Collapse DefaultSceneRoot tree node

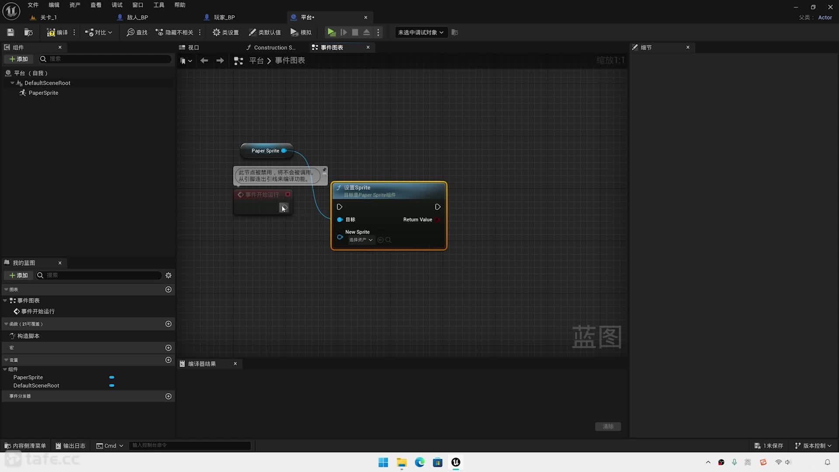[12, 83]
